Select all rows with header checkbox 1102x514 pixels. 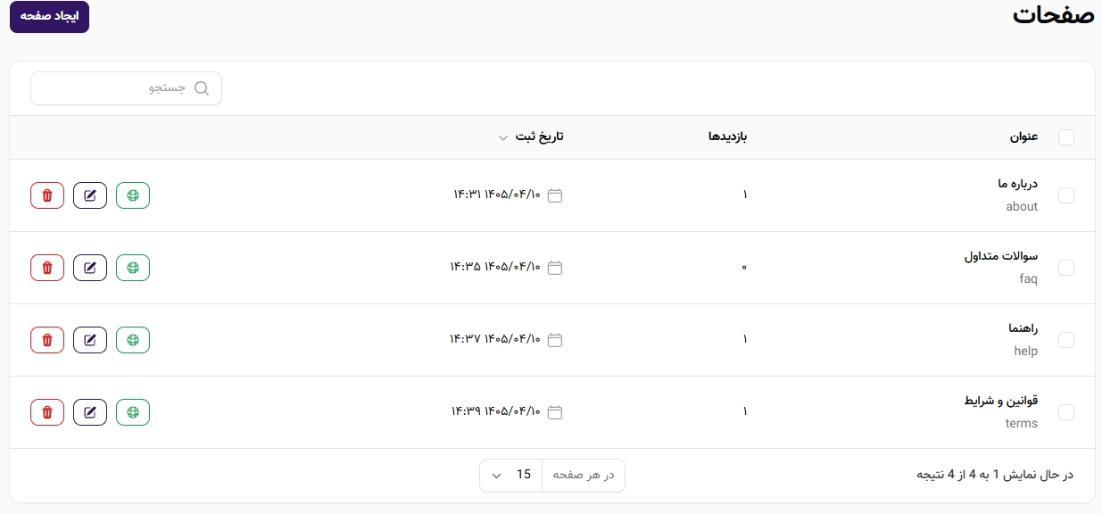(1066, 137)
